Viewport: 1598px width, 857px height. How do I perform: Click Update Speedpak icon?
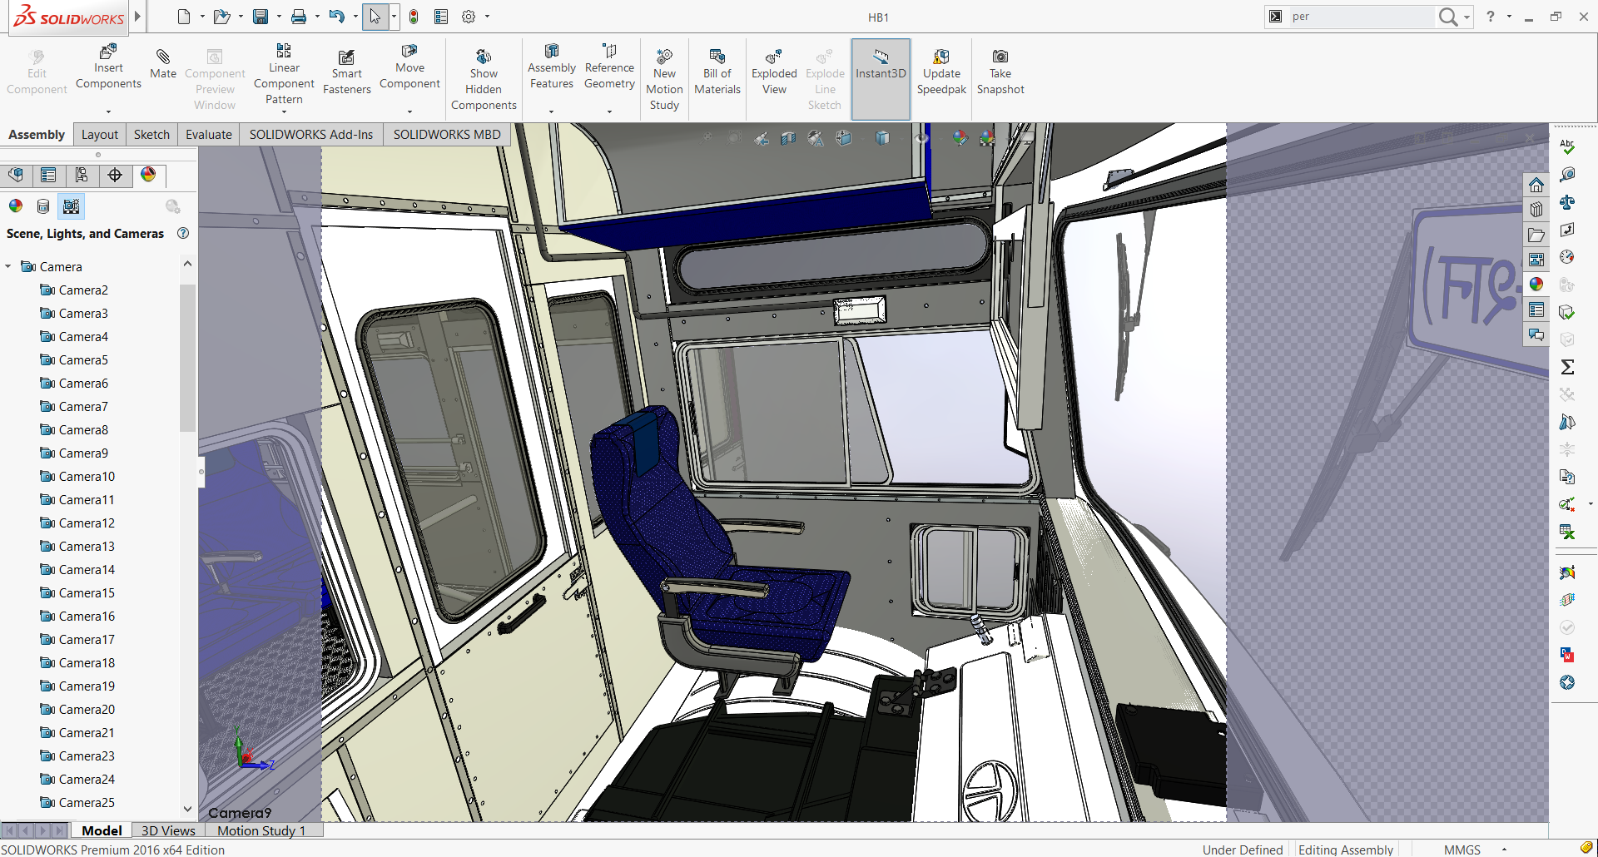click(x=941, y=57)
